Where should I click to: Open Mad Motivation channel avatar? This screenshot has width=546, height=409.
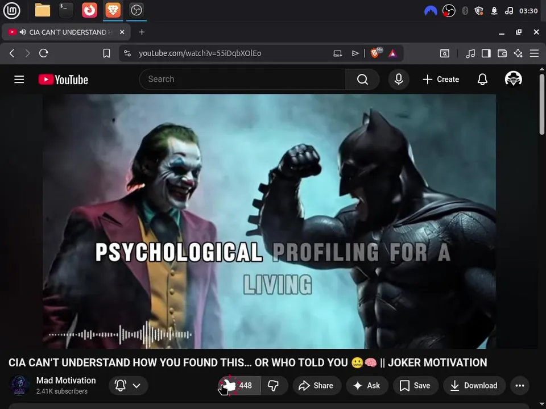[x=19, y=385]
